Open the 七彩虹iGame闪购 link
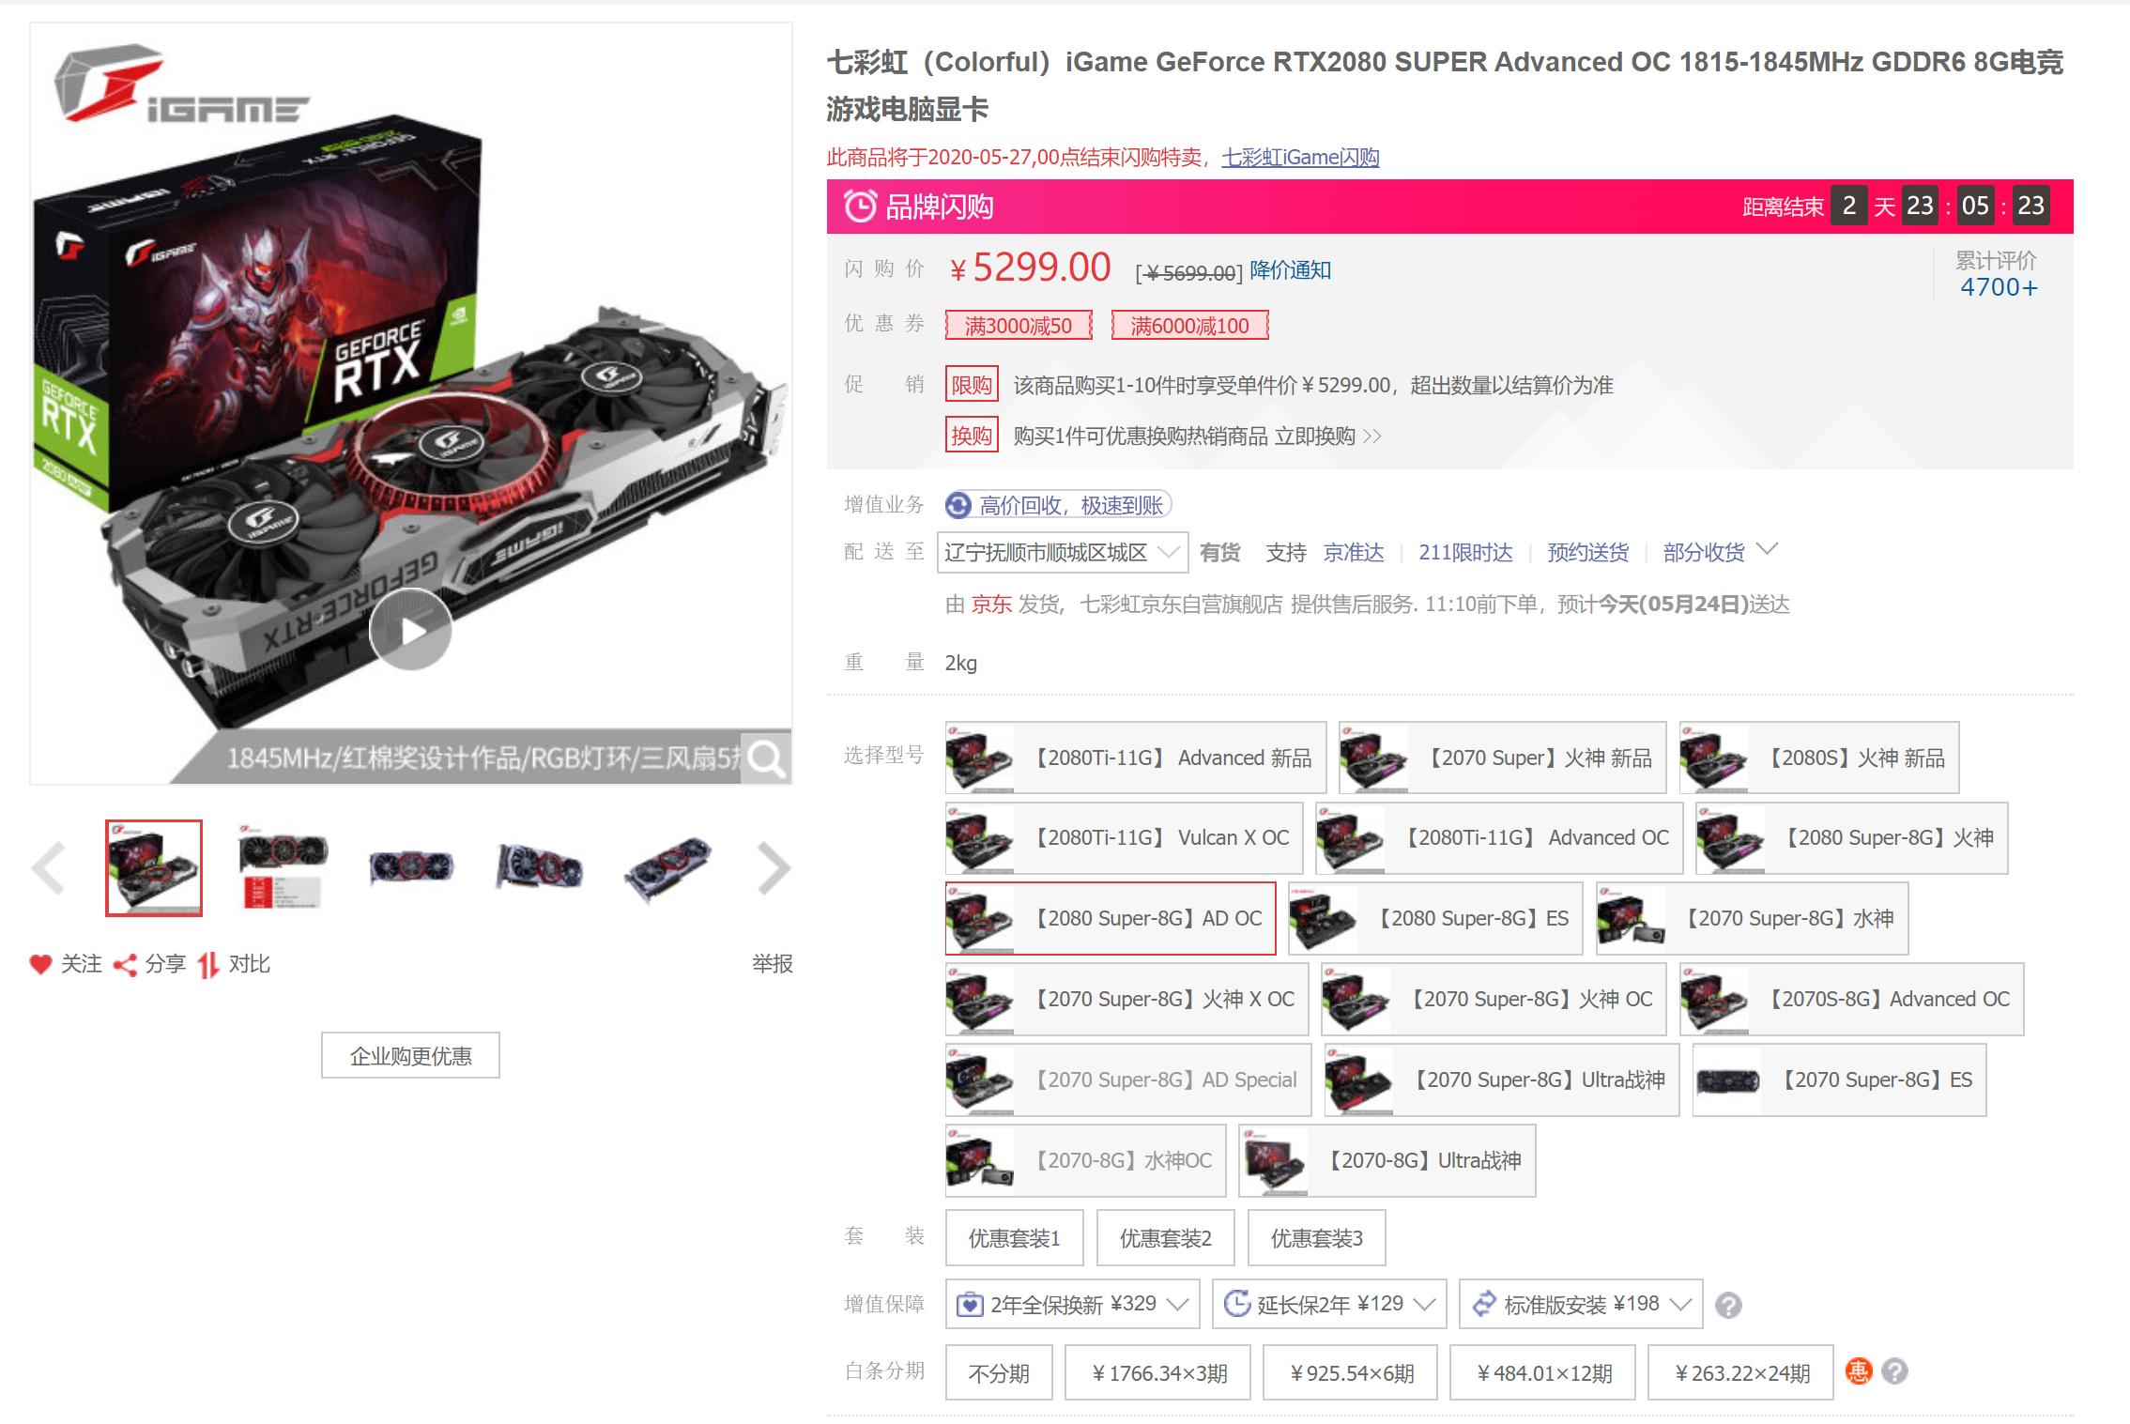2130x1424 pixels. click(x=1300, y=157)
